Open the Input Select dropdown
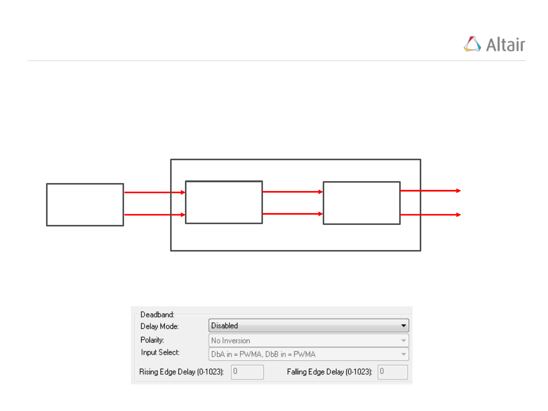The width and height of the screenshot is (548, 411). (x=309, y=354)
